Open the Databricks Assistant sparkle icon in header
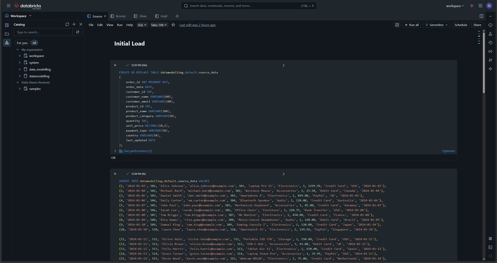This screenshot has width=497, height=263. pos(472,6)
